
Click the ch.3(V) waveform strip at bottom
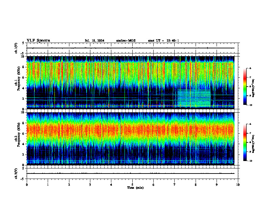(x=132, y=174)
